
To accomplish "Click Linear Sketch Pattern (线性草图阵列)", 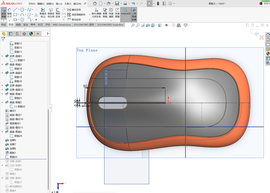I will (76, 15).
